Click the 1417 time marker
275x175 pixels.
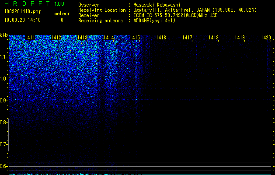(x=187, y=38)
